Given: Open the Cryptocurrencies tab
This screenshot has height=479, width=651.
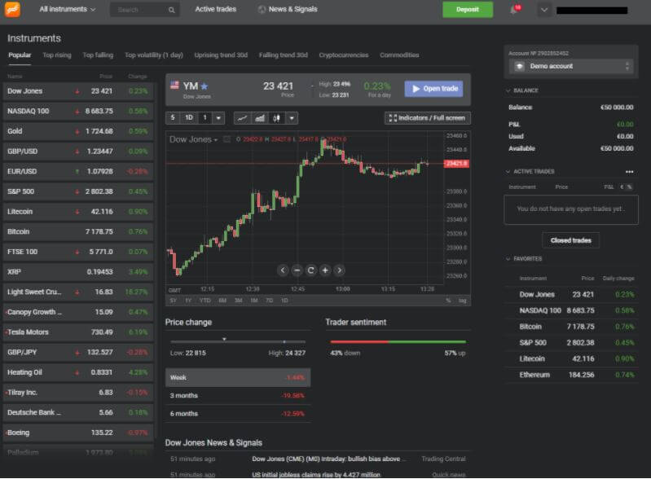Looking at the screenshot, I should (x=344, y=55).
